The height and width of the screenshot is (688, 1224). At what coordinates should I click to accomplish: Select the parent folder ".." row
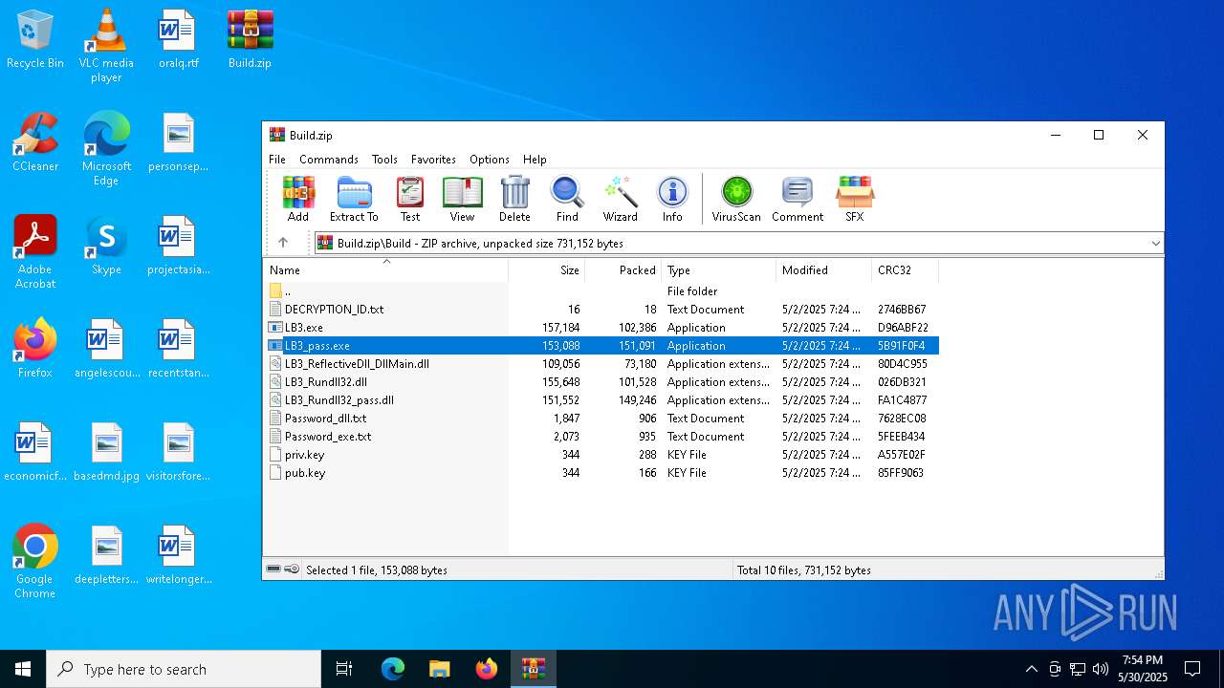click(x=601, y=291)
